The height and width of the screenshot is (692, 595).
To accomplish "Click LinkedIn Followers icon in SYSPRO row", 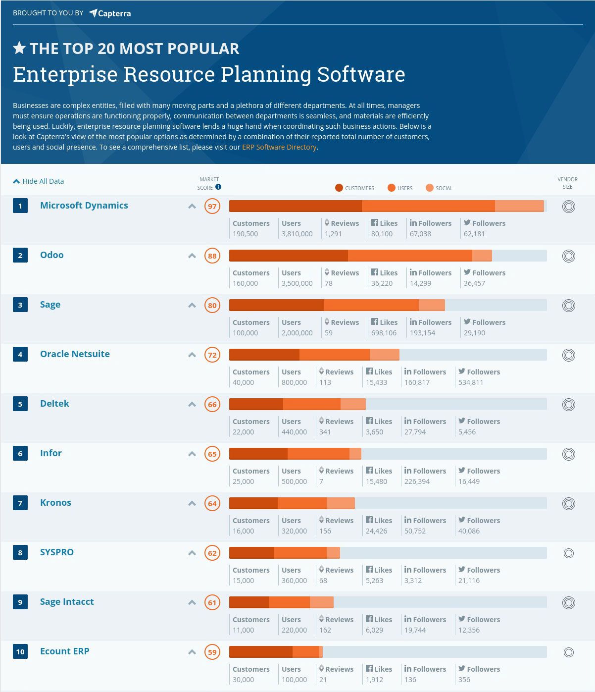I will (x=408, y=570).
